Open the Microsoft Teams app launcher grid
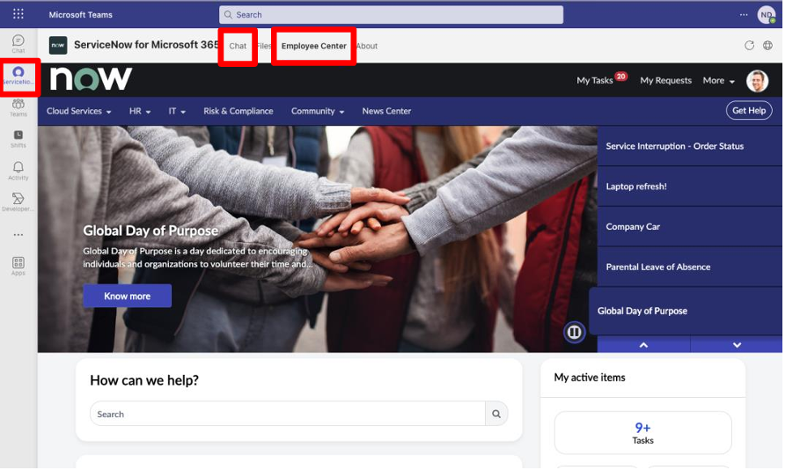The width and height of the screenshot is (800, 470). (x=18, y=14)
